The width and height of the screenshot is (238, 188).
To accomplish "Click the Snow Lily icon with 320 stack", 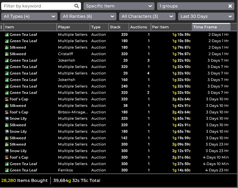I will pyautogui.click(x=7, y=118).
